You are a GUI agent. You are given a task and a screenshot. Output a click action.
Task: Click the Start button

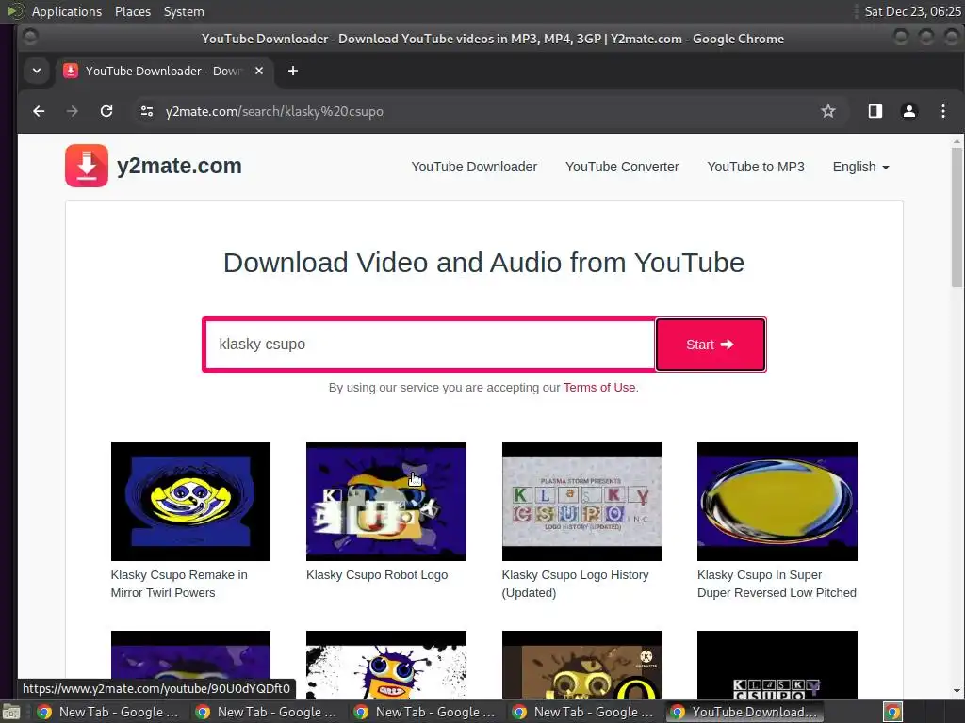click(711, 345)
